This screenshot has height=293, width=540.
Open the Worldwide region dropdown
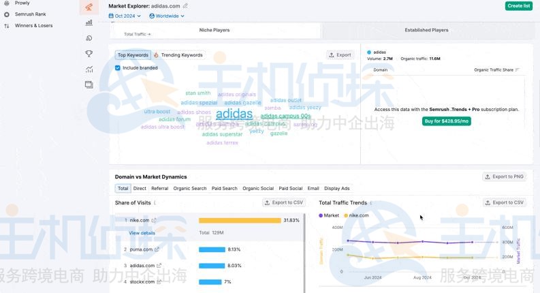(x=167, y=16)
